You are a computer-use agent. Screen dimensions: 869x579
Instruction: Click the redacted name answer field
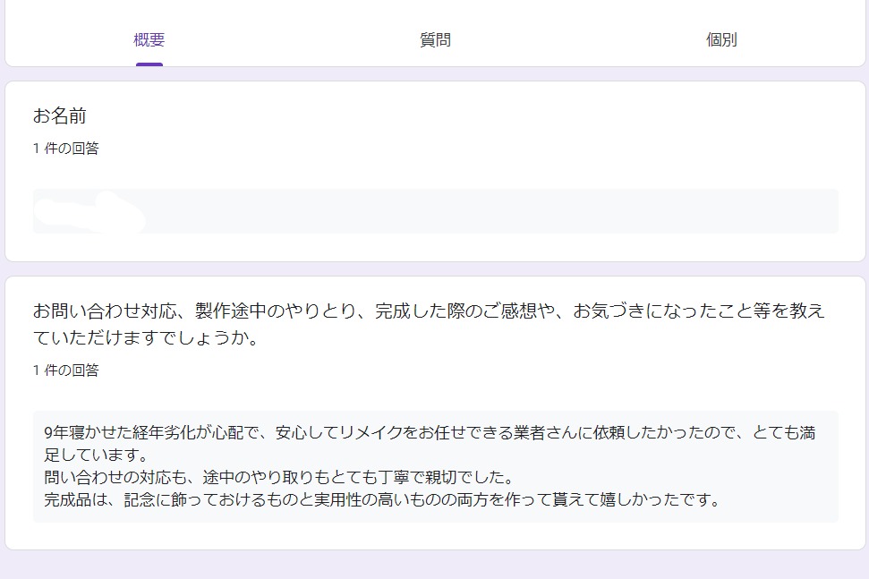pyautogui.click(x=435, y=211)
